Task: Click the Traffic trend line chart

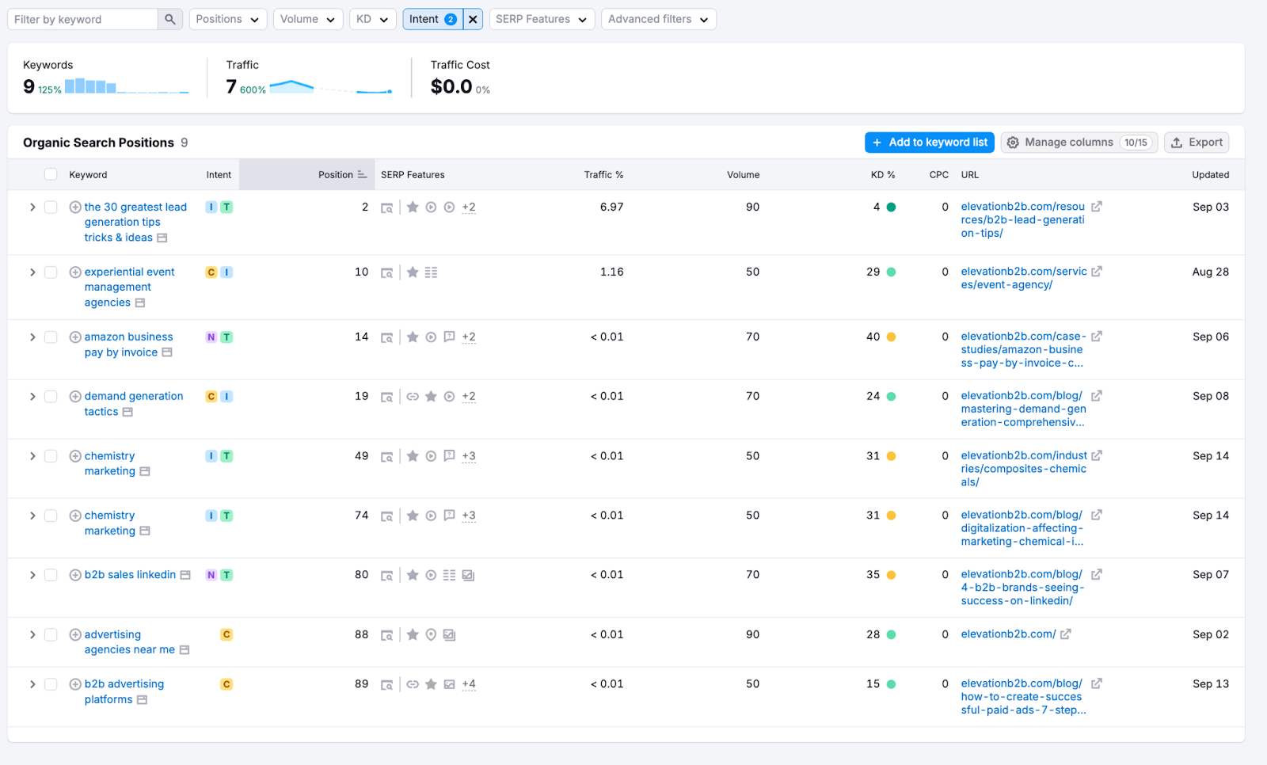Action: coord(331,86)
